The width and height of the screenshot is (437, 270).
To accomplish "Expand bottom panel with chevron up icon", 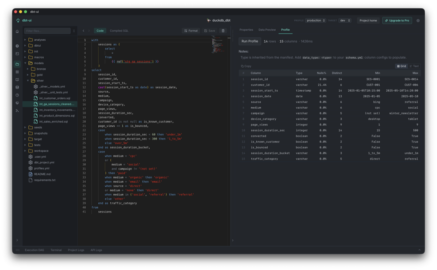I will [419, 250].
